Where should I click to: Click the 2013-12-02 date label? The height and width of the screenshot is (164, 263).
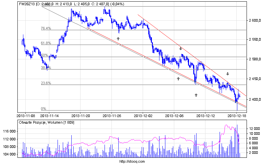coord(143,116)
